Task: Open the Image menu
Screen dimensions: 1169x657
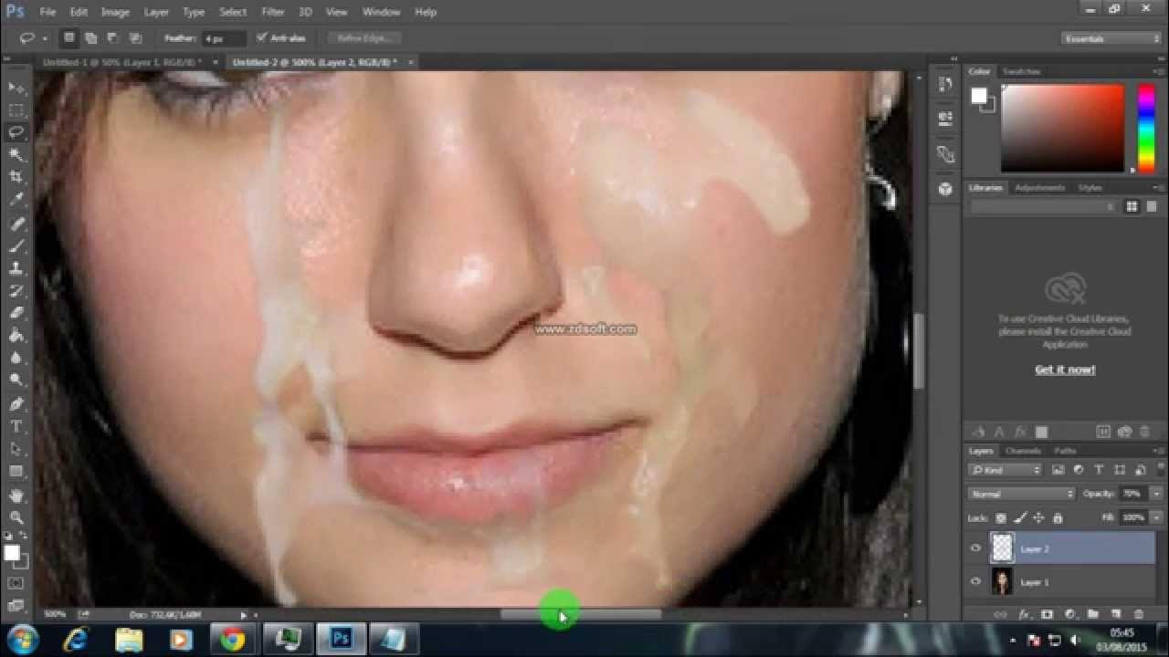Action: [x=115, y=12]
